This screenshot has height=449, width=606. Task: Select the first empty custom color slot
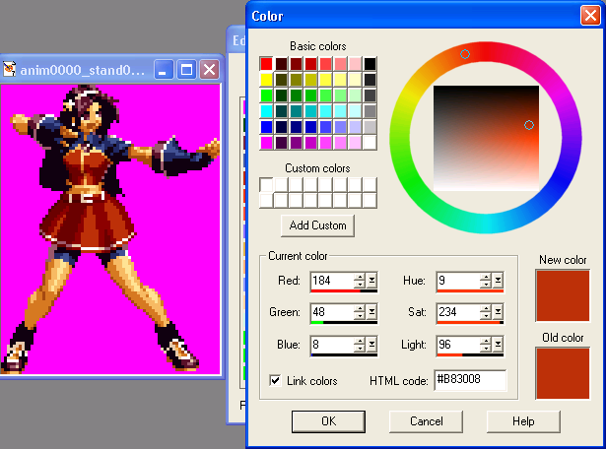[x=266, y=185]
